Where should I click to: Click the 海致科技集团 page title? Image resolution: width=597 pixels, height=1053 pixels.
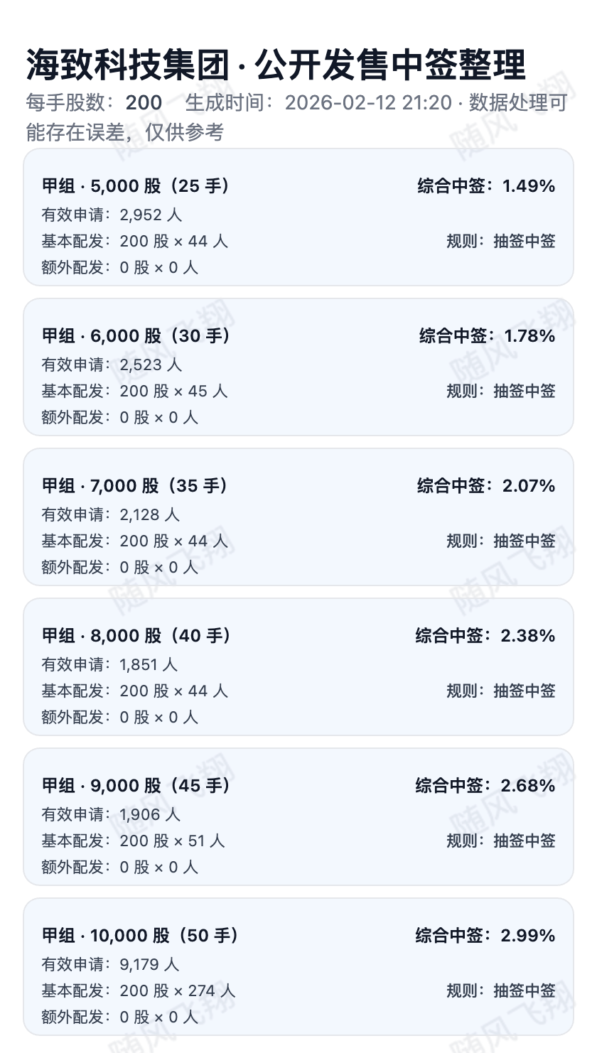276,65
